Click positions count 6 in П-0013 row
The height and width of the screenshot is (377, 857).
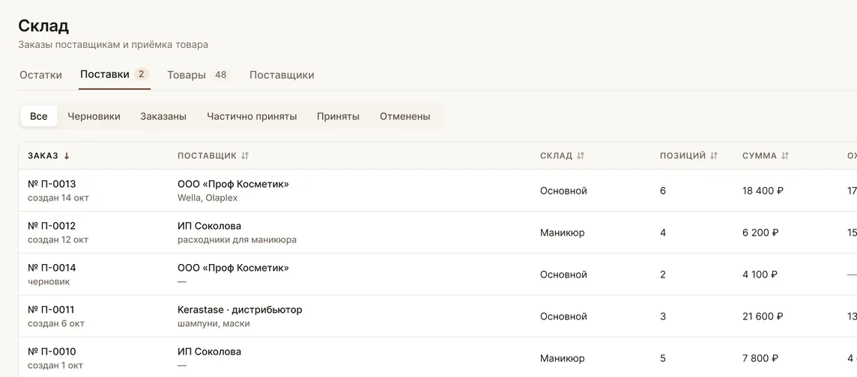(x=663, y=191)
